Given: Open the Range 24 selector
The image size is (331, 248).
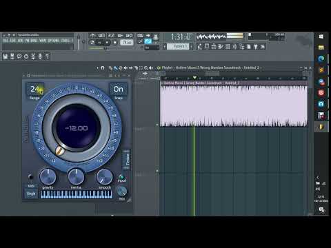Looking at the screenshot, I should [x=35, y=89].
